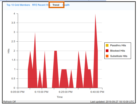
Task: Click the Hits y-axis title
Action: click(9, 51)
